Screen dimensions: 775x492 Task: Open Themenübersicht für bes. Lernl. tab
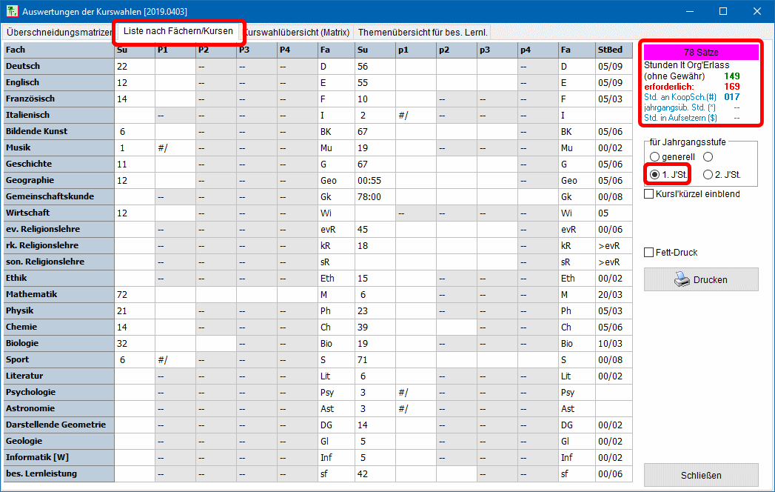421,33
